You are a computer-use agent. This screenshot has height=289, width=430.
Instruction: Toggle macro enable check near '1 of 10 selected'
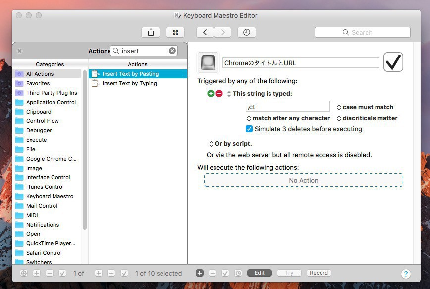click(124, 273)
